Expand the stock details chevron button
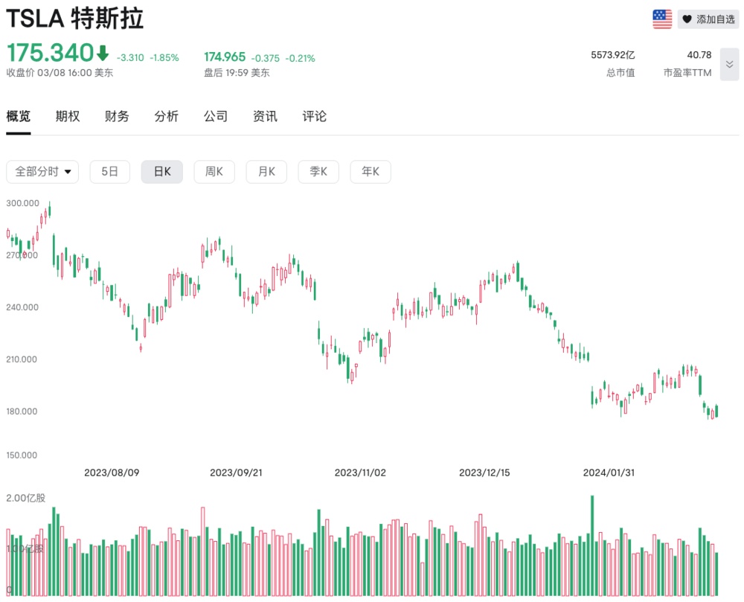 pos(729,65)
